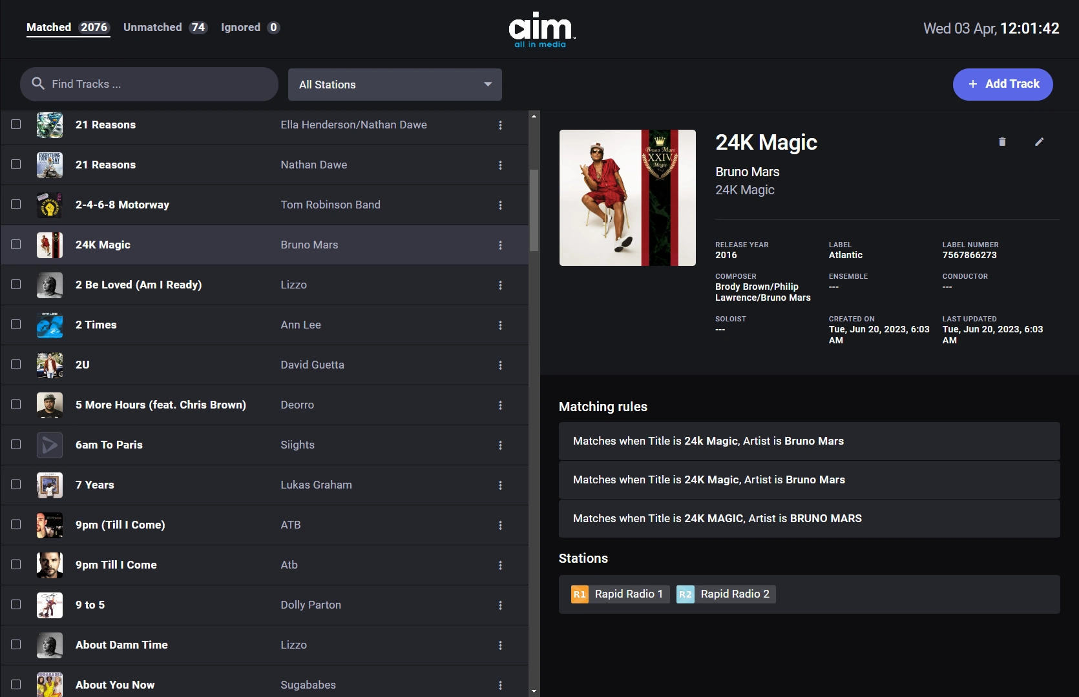Image resolution: width=1079 pixels, height=697 pixels.
Task: Click the label number 7567866273
Action: 970,256
